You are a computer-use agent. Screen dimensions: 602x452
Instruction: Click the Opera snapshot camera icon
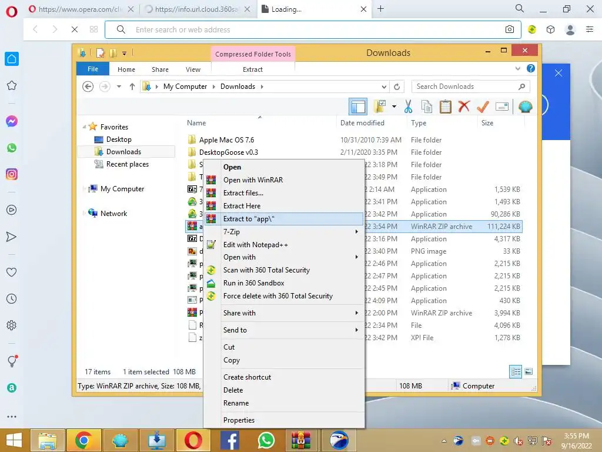click(510, 29)
